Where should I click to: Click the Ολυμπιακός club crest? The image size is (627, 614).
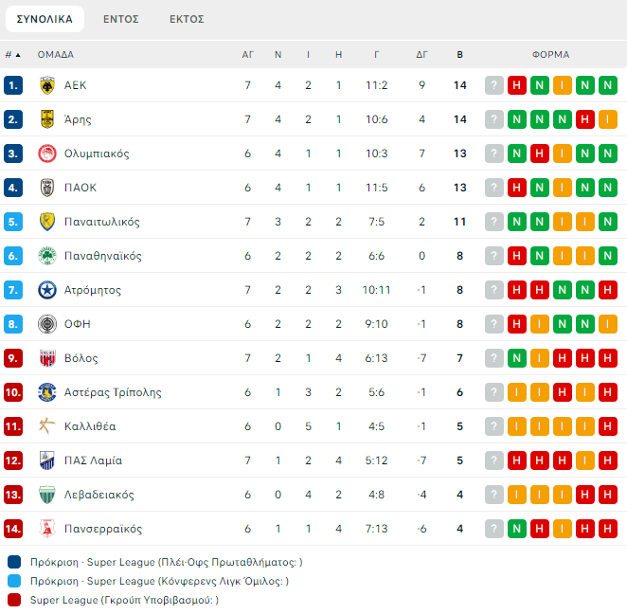[46, 153]
